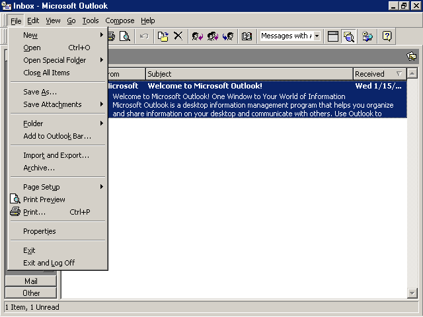Expand the Save Attachments submenu
Screen dimensions: 423x317
click(101, 104)
